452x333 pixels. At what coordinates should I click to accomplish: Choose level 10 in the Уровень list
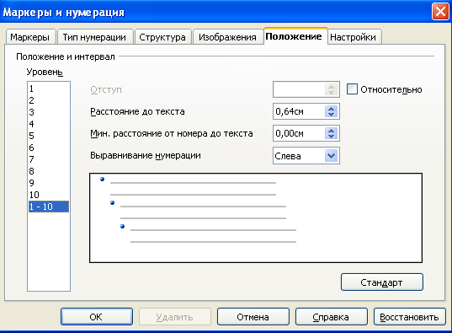[49, 195]
